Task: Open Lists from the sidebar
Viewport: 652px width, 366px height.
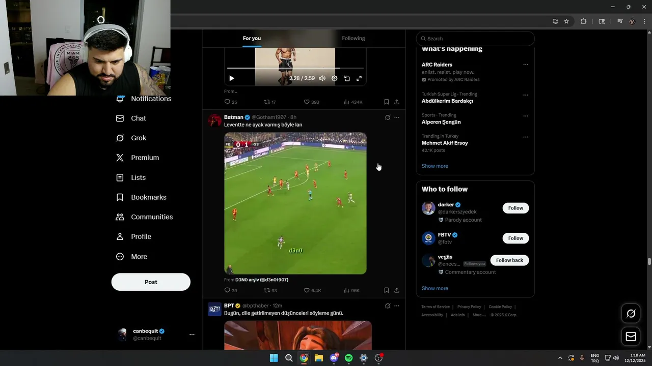Action: [x=131, y=177]
